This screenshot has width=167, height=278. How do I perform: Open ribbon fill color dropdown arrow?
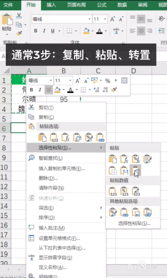(x=93, y=31)
